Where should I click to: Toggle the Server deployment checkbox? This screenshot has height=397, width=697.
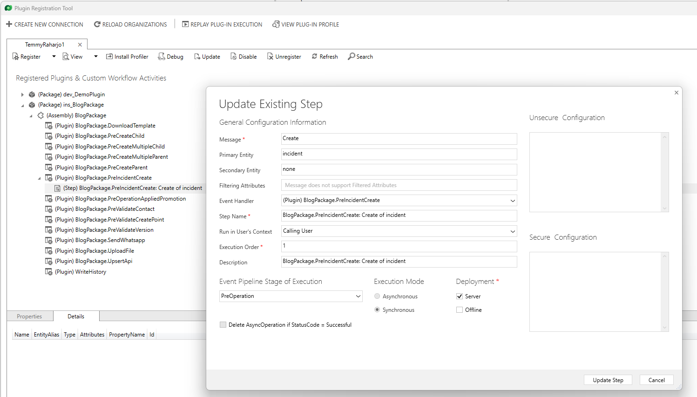pyautogui.click(x=460, y=296)
